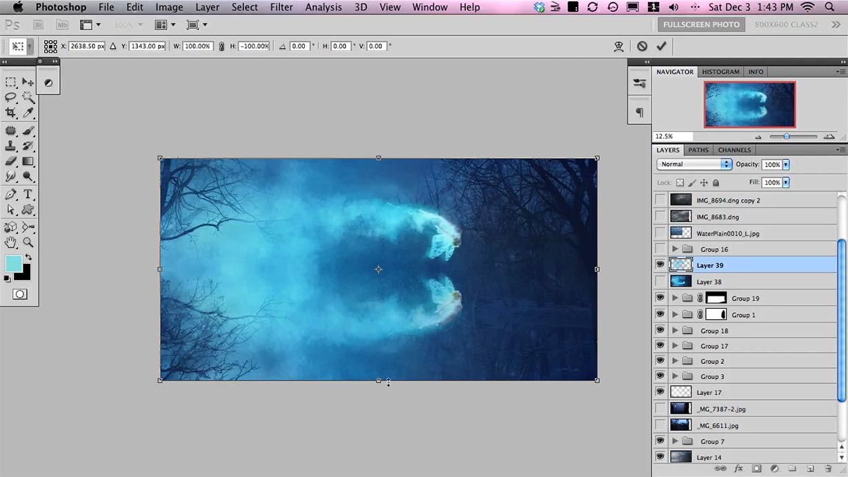Click the foreground color swatch

pos(13,263)
